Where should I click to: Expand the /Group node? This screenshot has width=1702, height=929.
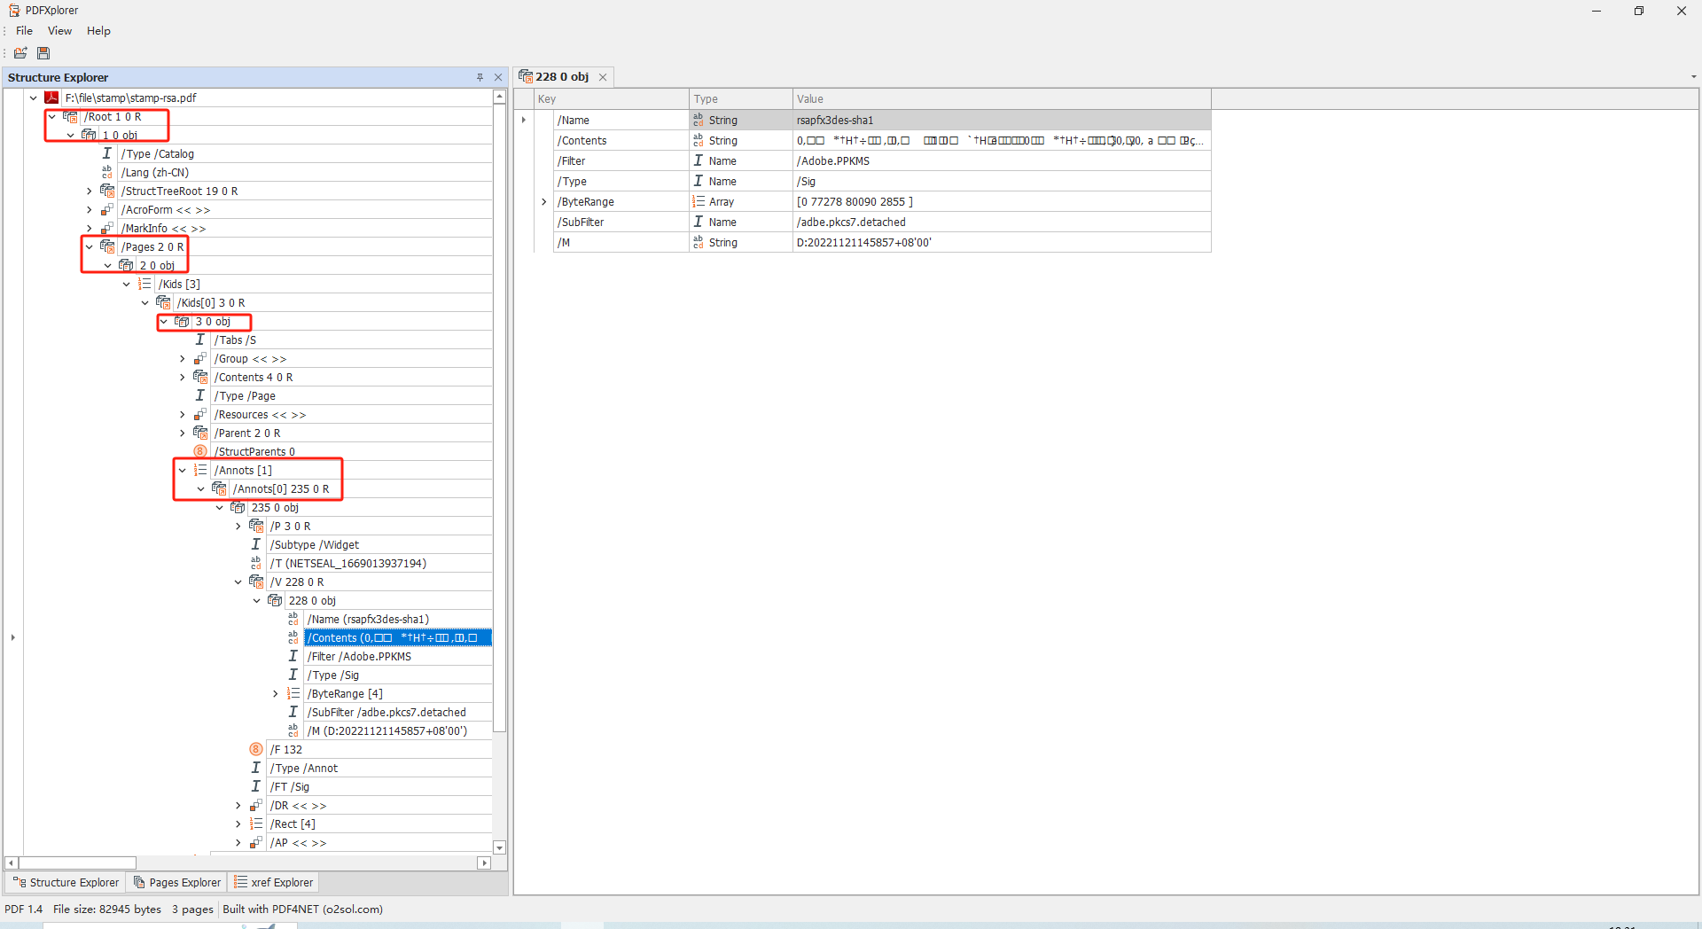pyautogui.click(x=182, y=358)
